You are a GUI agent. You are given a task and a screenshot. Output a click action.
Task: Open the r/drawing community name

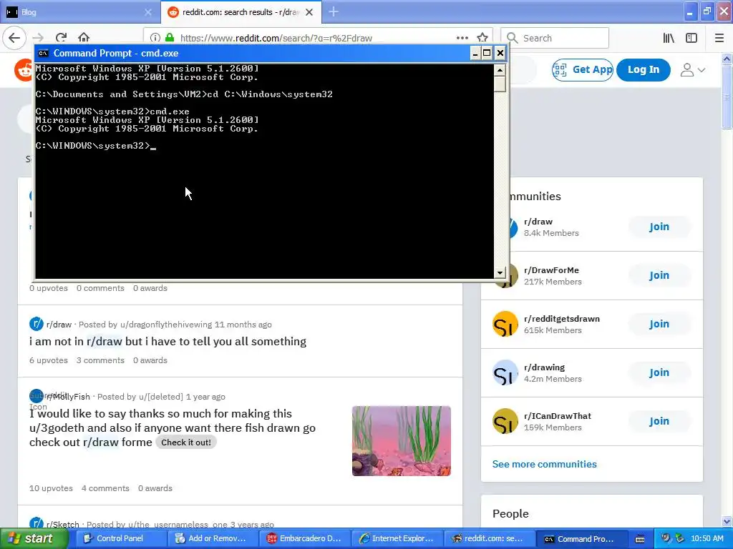pyautogui.click(x=544, y=367)
